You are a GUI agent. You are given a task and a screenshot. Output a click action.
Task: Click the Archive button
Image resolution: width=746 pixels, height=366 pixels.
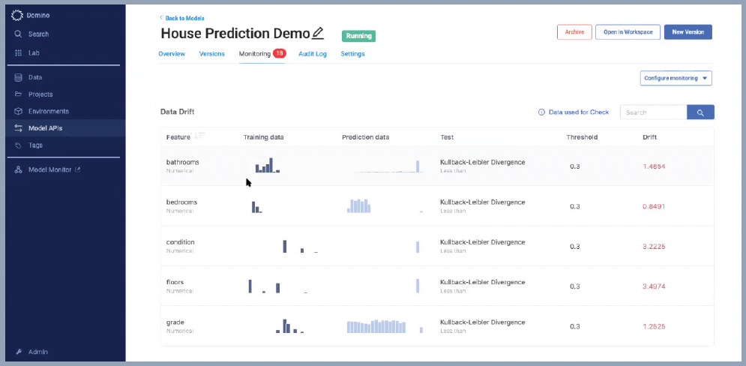point(574,32)
